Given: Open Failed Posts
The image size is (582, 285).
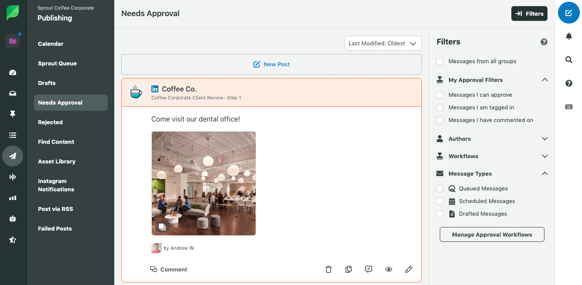Looking at the screenshot, I should (x=71, y=228).
